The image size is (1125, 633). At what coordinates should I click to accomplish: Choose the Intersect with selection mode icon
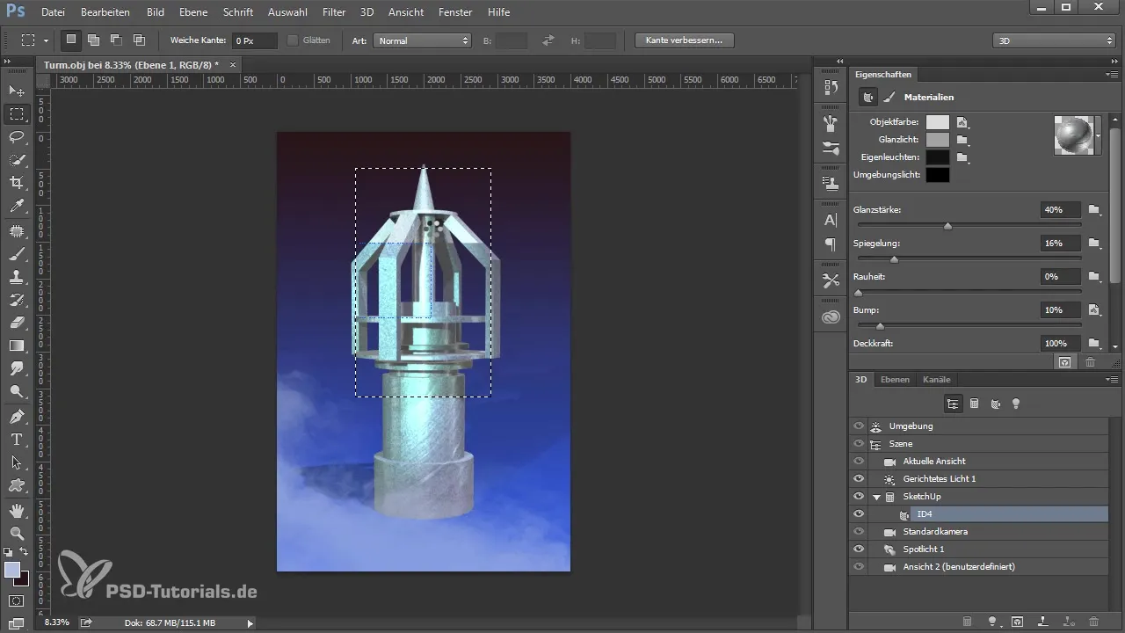tap(139, 40)
